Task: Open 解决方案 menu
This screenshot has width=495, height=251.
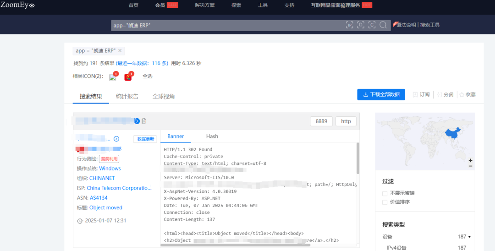Action: 204,5
